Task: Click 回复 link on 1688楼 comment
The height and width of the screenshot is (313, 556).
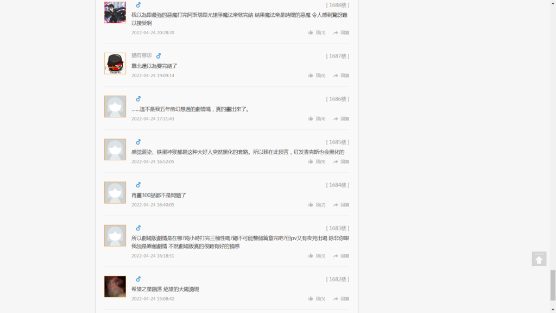Action: click(345, 33)
